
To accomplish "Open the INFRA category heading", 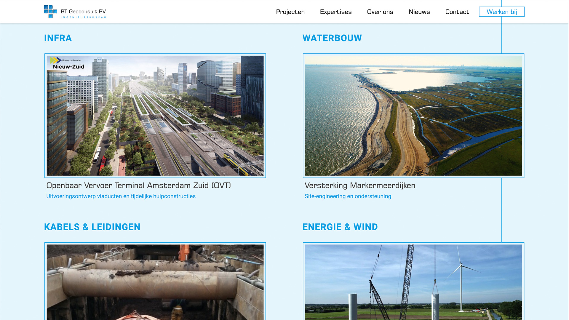I will 58,38.
